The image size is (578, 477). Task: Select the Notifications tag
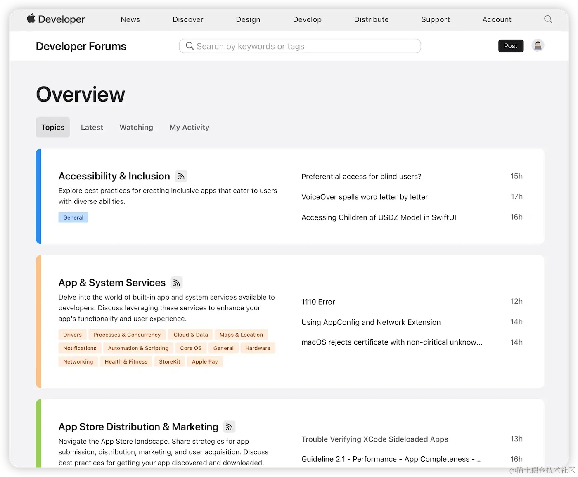coord(80,348)
